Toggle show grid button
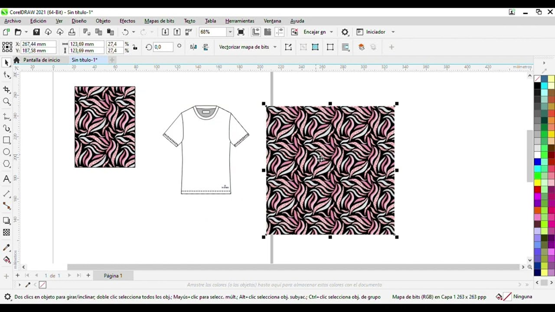555x312 pixels. click(x=268, y=32)
